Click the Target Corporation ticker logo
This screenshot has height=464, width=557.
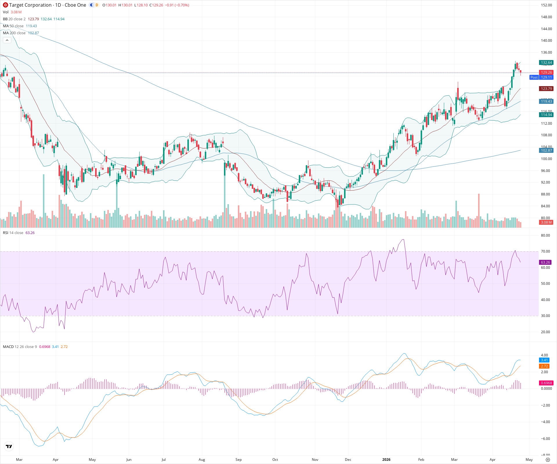(x=5, y=5)
